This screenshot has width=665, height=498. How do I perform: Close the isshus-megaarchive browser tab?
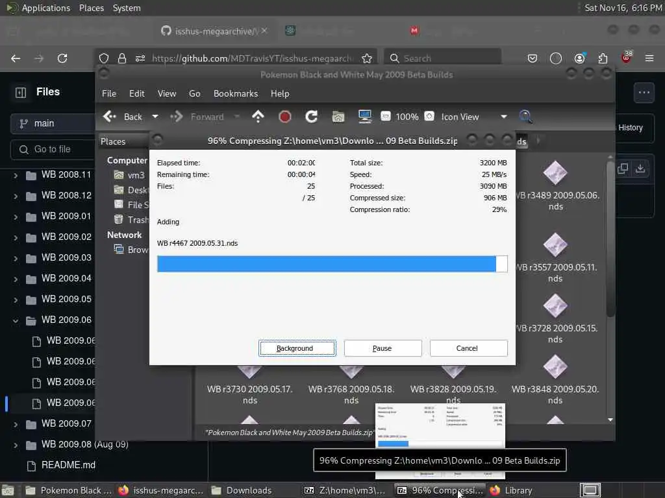(x=264, y=31)
